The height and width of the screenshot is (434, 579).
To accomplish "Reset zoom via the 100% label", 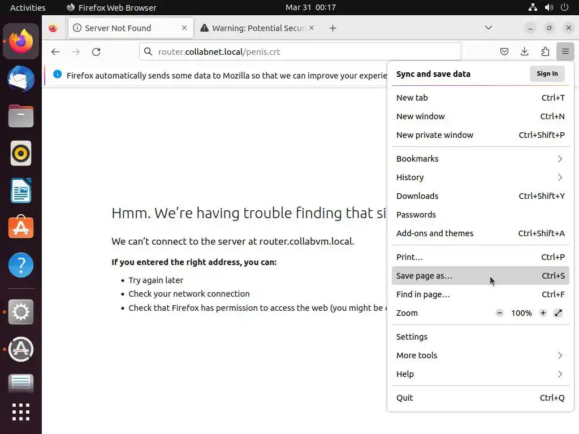I will [x=521, y=313].
